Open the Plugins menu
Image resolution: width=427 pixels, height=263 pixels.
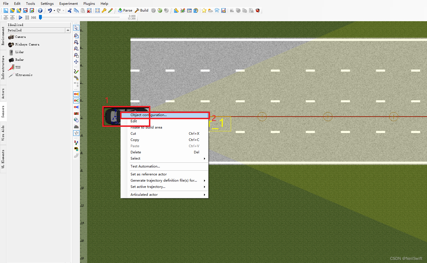tap(89, 4)
